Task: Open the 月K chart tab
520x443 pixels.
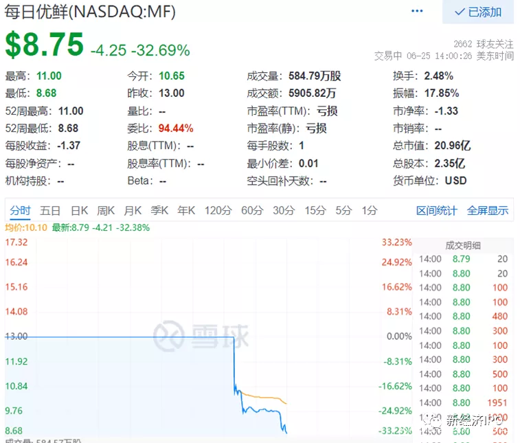Action: click(x=133, y=211)
